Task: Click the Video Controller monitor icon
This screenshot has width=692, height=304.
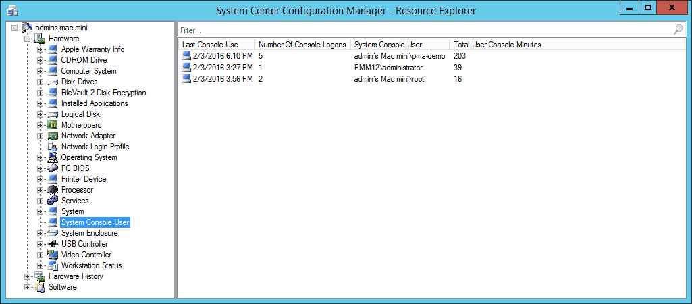Action: click(x=53, y=255)
